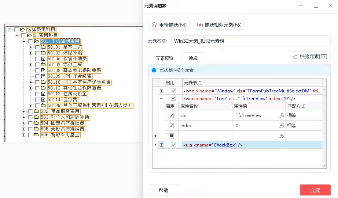Expand the 503 对个人和家庭补助 node
Image resolution: width=338 pixels, height=198 pixels.
click(x=23, y=117)
